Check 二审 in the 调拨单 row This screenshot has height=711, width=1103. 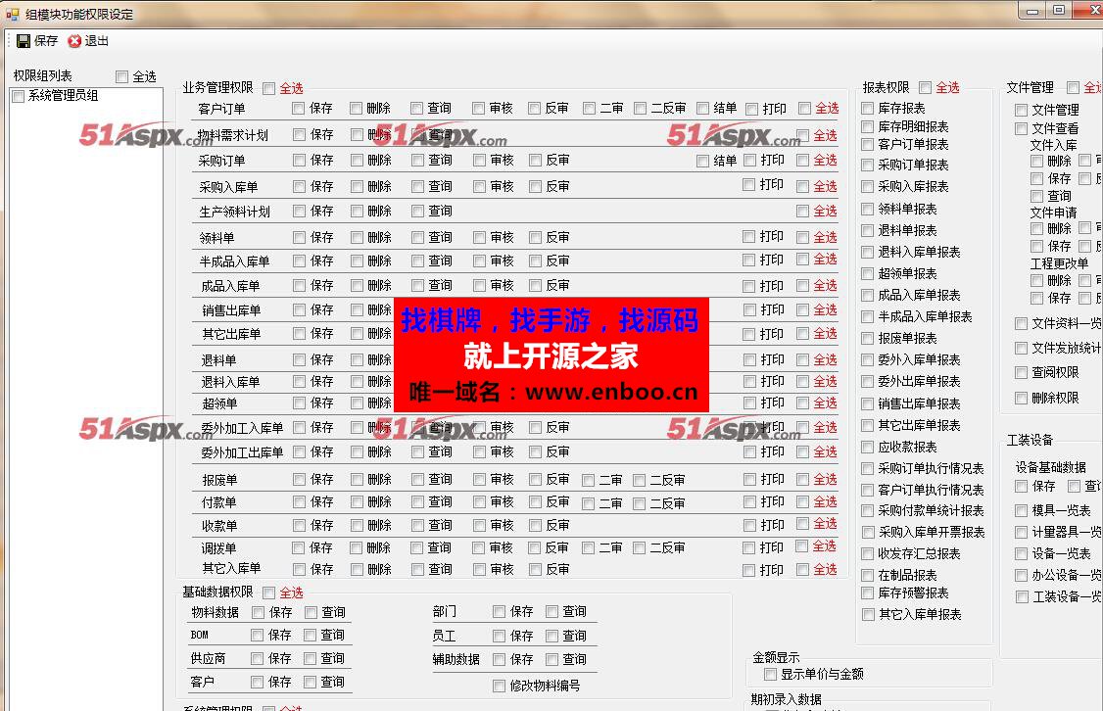[x=589, y=547]
